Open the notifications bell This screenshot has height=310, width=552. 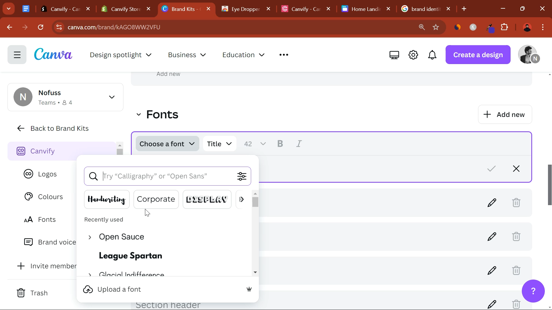[x=432, y=55]
